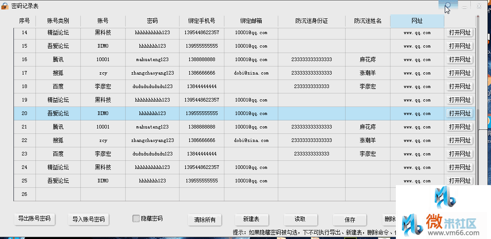491x239 pixels.
Task: Minimize the 密码记录表 window
Action: click(465, 7)
